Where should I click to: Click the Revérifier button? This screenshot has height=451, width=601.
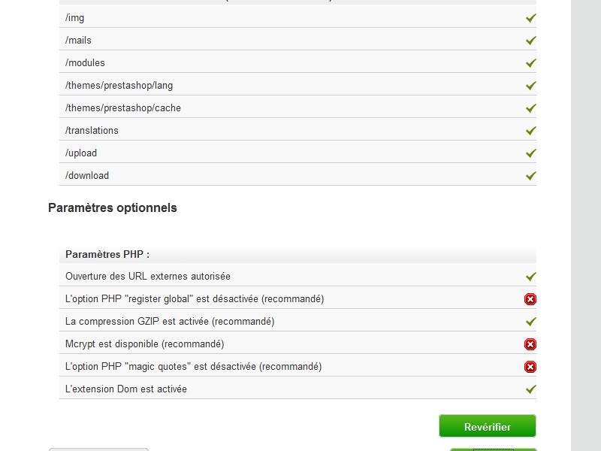coord(487,425)
